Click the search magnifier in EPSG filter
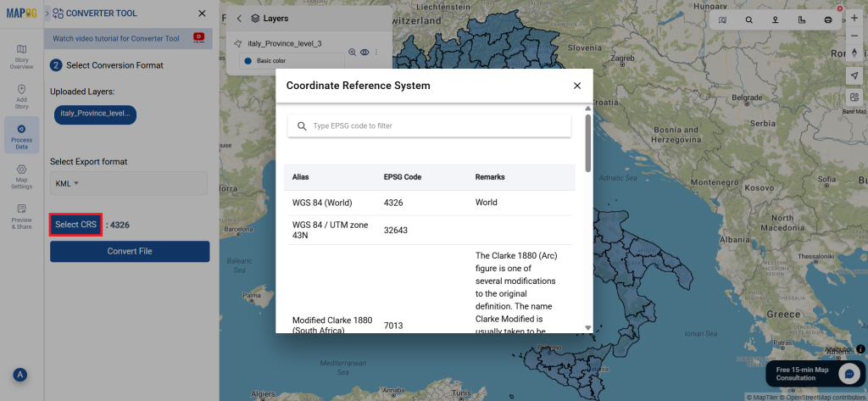This screenshot has height=401, width=868. pyautogui.click(x=303, y=126)
